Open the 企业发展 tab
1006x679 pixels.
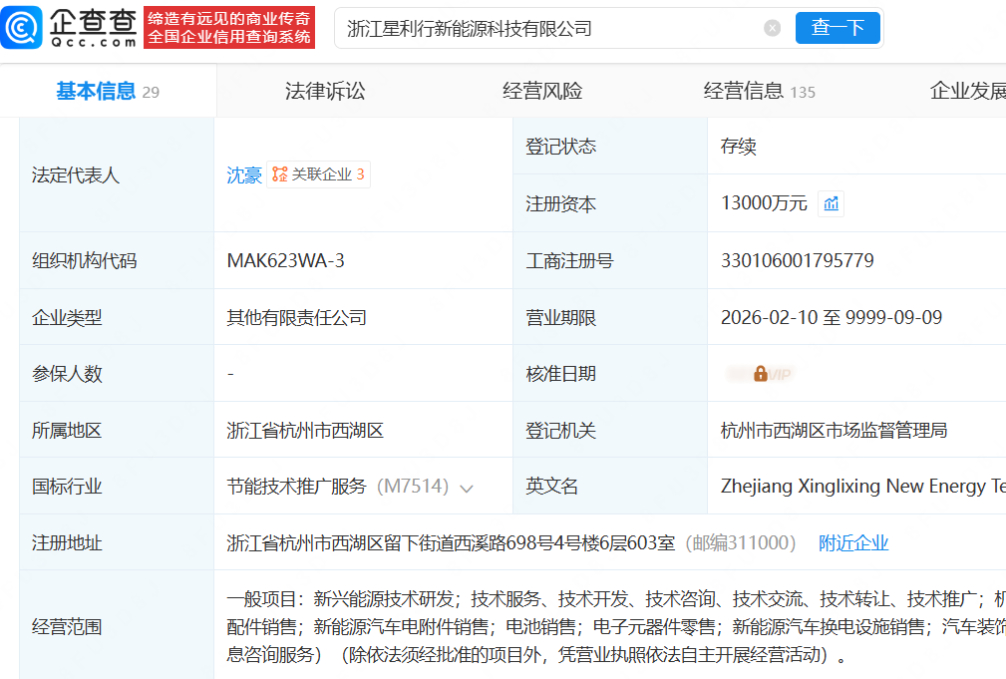click(x=967, y=91)
